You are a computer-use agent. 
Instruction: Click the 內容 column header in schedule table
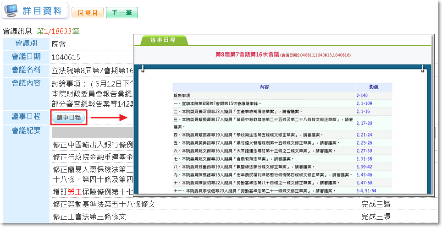264,87
